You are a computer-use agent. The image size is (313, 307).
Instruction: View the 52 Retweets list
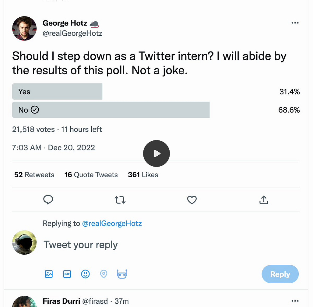34,175
